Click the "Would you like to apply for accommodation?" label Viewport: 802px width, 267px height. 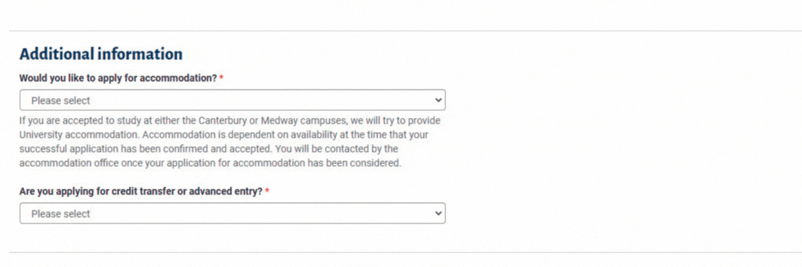[x=118, y=78]
